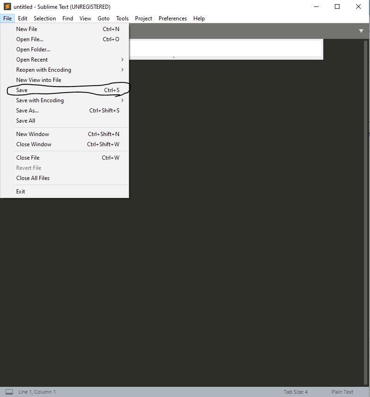
Task: Open the Find menu
Action: coord(68,19)
